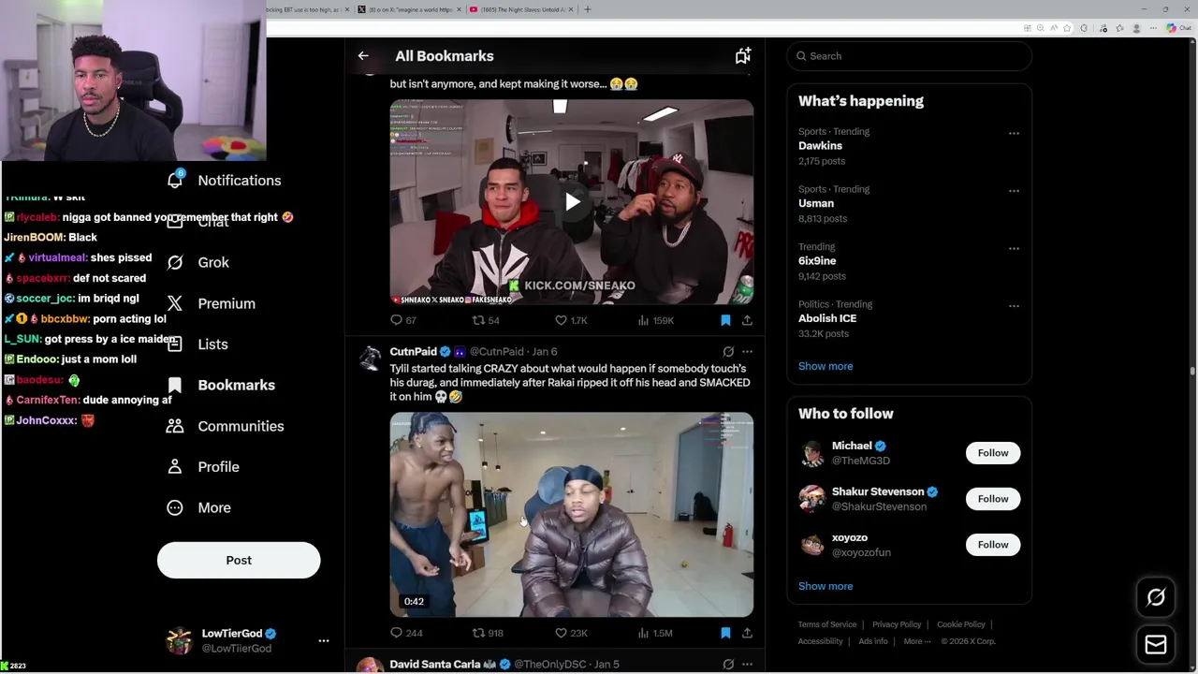Expand the More sidebar menu
The height and width of the screenshot is (674, 1198).
click(198, 507)
